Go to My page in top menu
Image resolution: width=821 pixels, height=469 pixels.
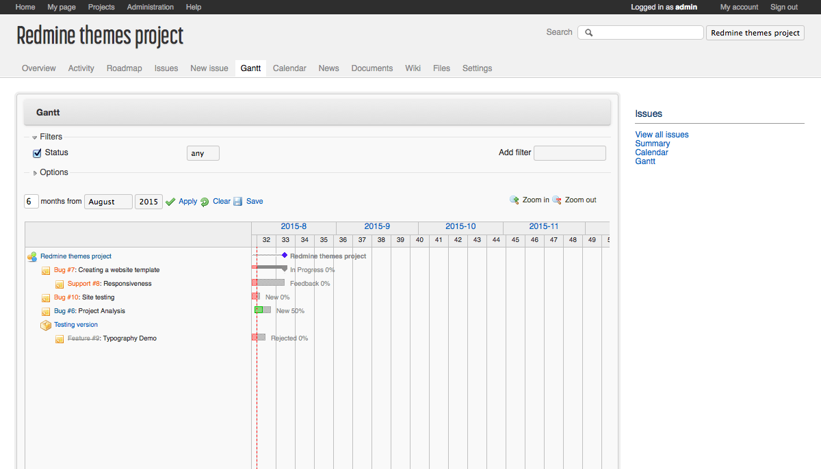click(x=62, y=7)
